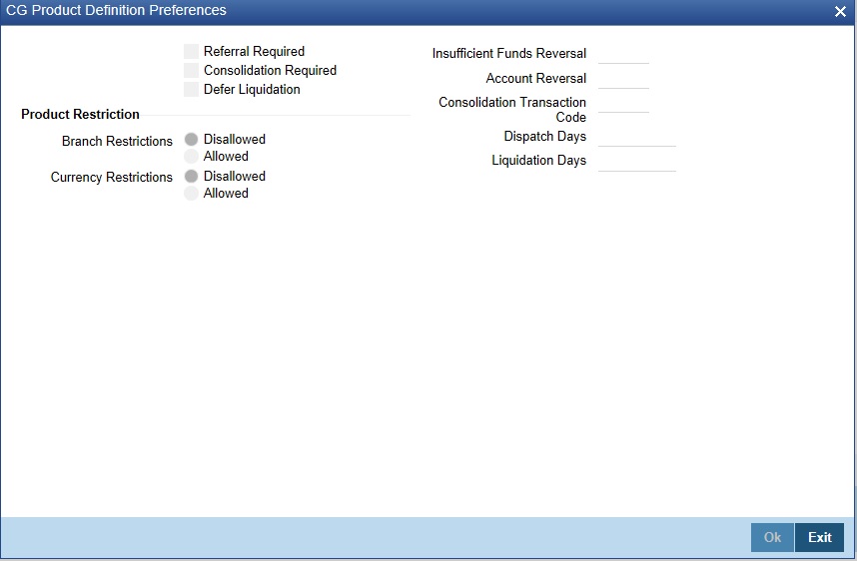
Task: Click the dialog title text
Action: pos(117,10)
